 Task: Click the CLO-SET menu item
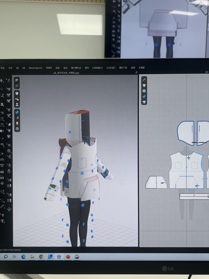111,68
